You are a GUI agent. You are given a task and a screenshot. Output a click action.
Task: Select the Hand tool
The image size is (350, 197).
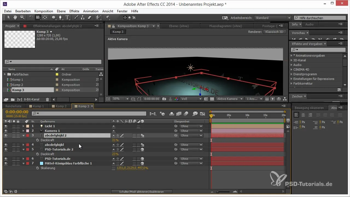click(15, 18)
